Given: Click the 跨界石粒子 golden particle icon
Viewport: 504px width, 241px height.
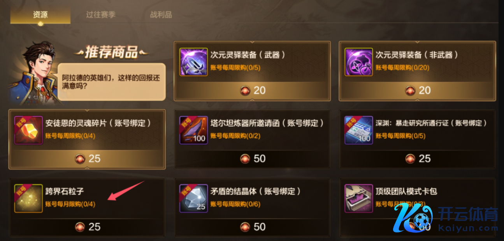Looking at the screenshot, I should [28, 198].
